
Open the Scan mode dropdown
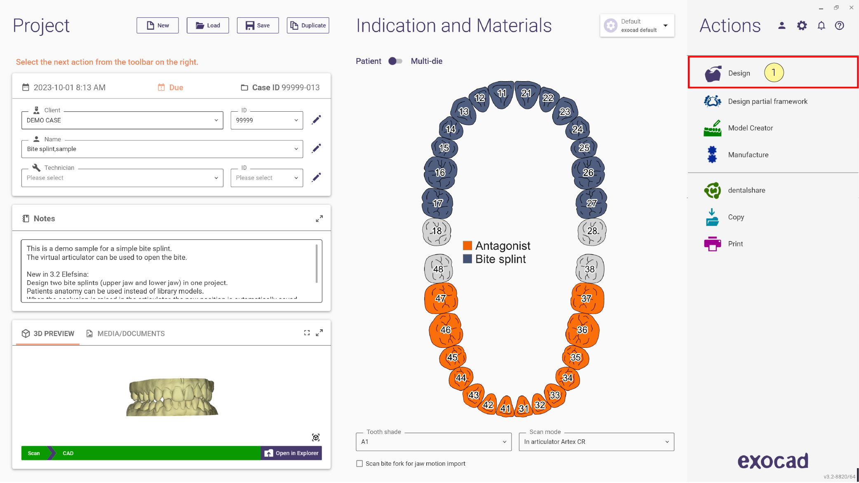596,442
